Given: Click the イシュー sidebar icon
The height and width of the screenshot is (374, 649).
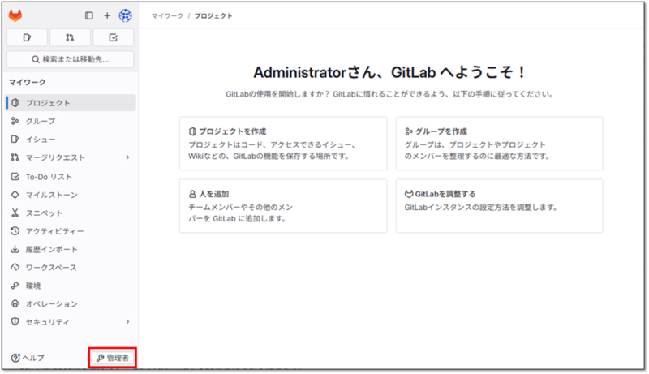Looking at the screenshot, I should (x=15, y=139).
